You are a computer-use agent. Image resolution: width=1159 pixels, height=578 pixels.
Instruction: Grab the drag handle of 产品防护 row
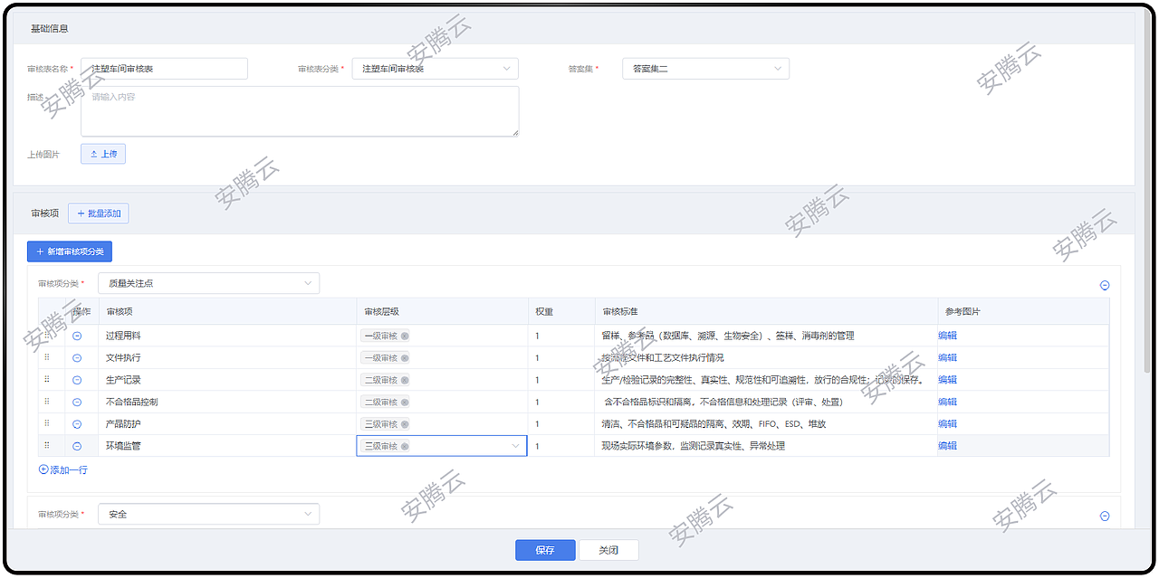47,423
